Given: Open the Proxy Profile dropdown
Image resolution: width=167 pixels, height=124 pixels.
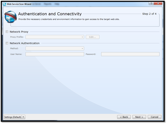Looking at the screenshot, I should click(55, 37).
